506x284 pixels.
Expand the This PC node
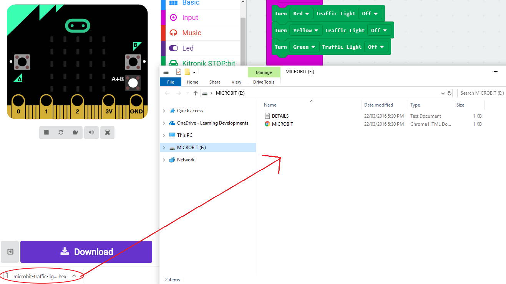[164, 135]
